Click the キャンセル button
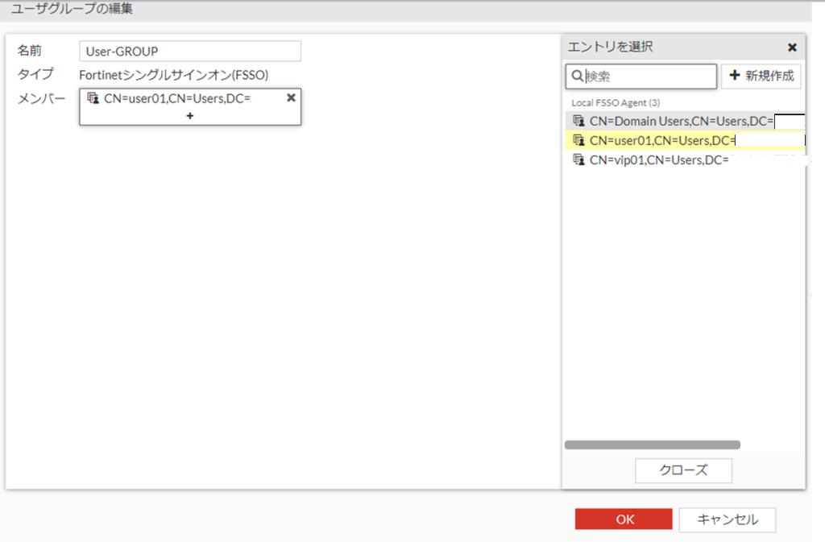 point(727,519)
